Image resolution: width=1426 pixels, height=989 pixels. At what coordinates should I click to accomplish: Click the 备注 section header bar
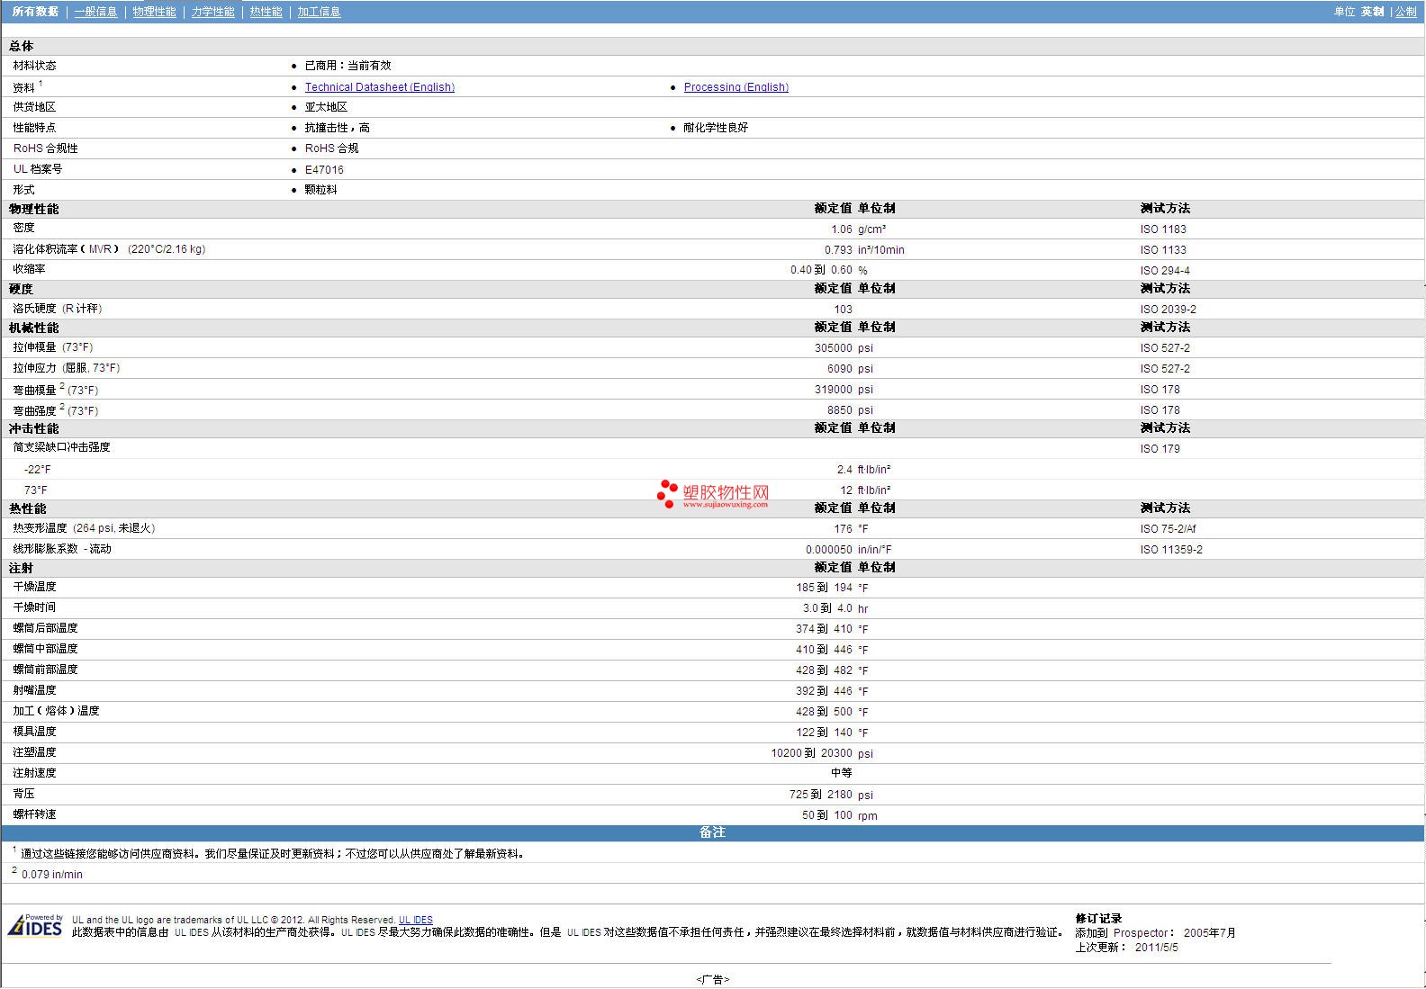click(712, 832)
